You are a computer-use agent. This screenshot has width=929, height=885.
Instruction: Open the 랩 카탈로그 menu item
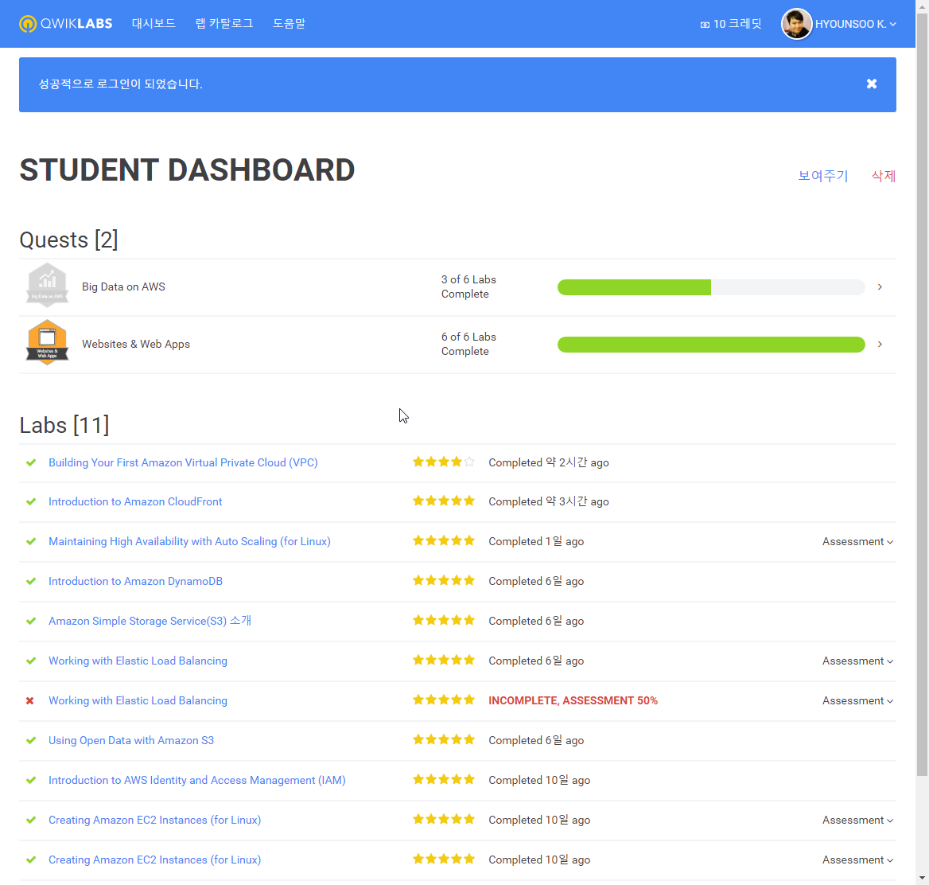[224, 24]
